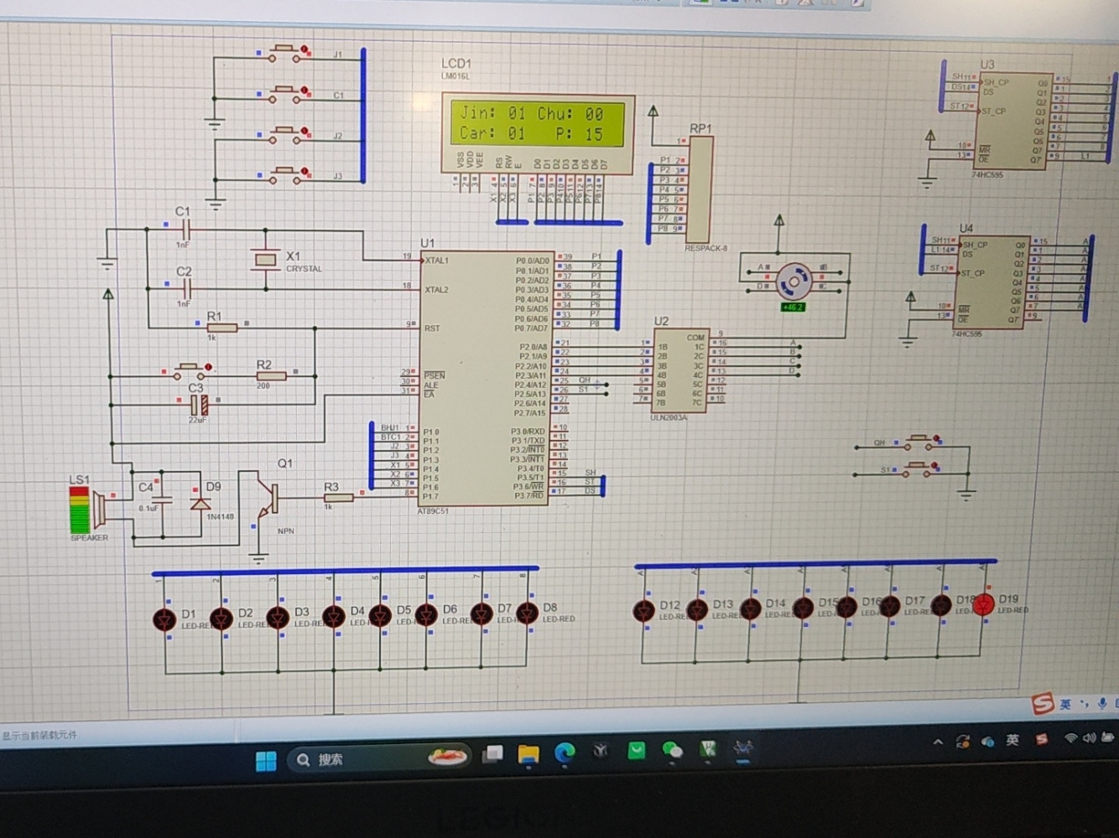This screenshot has width=1119, height=838.
Task: Select the Q1 NPN transistor symbol
Action: click(268, 499)
